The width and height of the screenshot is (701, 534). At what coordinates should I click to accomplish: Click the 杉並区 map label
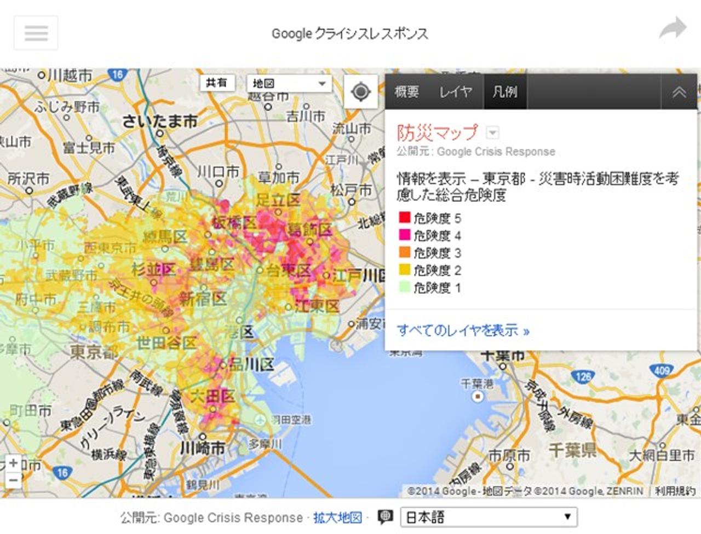pyautogui.click(x=154, y=269)
